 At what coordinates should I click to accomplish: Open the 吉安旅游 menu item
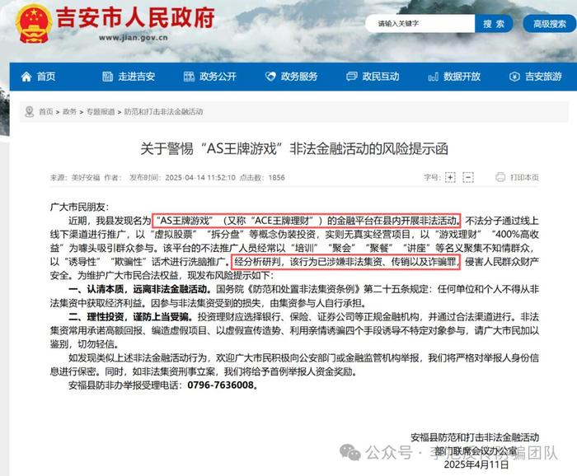pyautogui.click(x=536, y=77)
